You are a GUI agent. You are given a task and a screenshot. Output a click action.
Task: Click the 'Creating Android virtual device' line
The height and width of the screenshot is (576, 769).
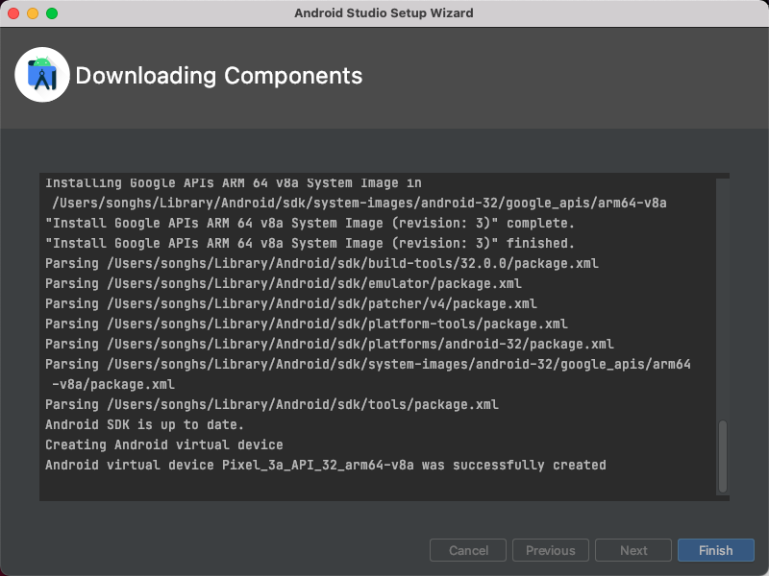coord(163,444)
